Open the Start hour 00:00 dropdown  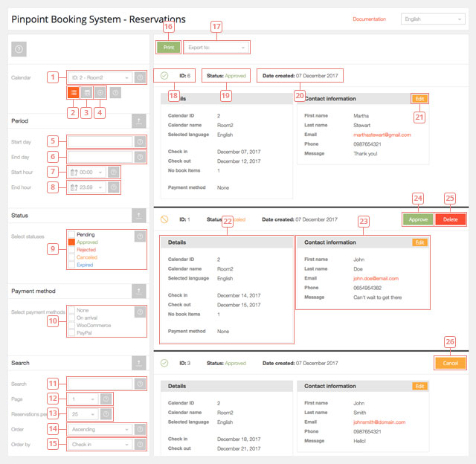point(87,173)
